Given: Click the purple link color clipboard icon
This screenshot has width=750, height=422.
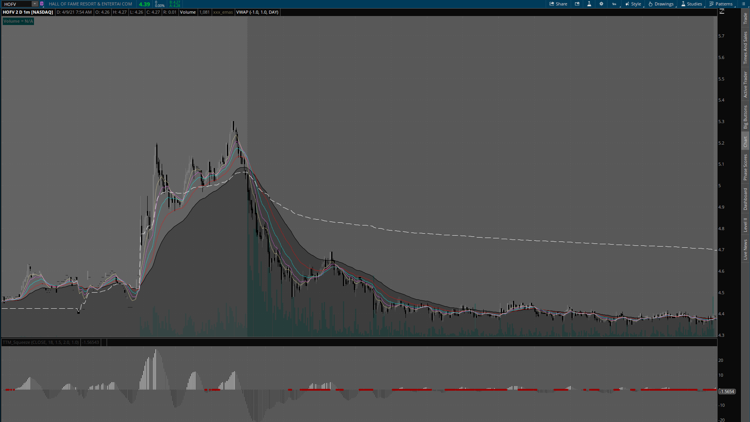Looking at the screenshot, I should pos(42,4).
